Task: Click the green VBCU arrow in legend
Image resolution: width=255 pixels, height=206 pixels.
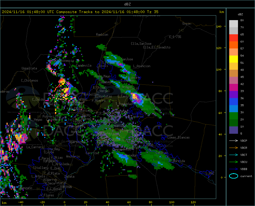Action: pos(233,162)
